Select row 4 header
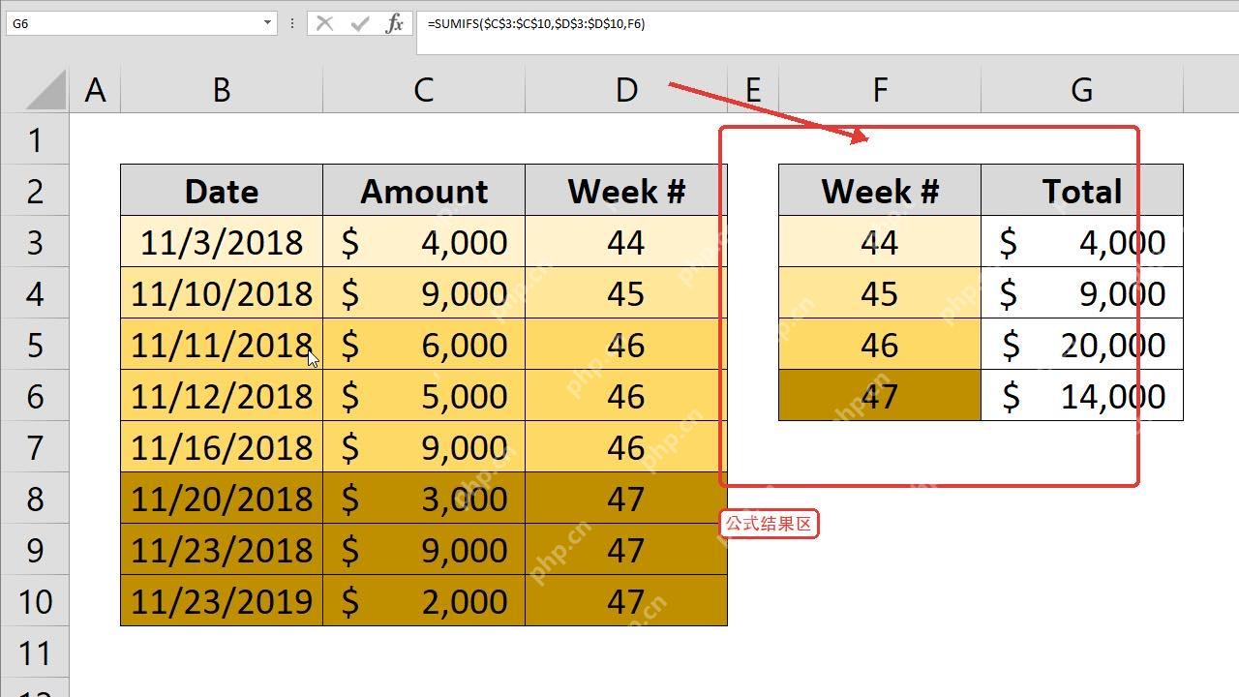Image resolution: width=1239 pixels, height=697 pixels. [x=35, y=293]
